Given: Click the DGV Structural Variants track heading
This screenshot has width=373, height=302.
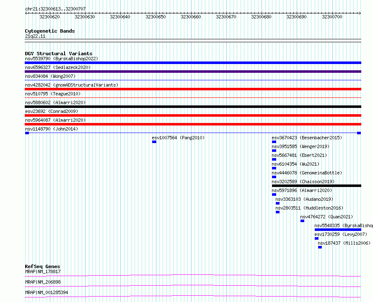Looking at the screenshot, I should (x=59, y=54).
